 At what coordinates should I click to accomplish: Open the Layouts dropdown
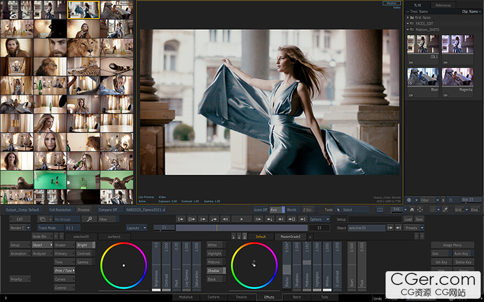(136, 228)
